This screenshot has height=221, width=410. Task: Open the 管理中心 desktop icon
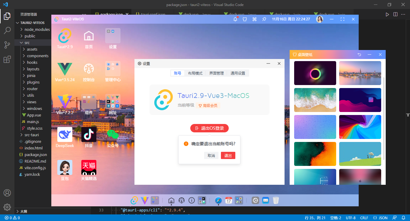click(x=113, y=68)
